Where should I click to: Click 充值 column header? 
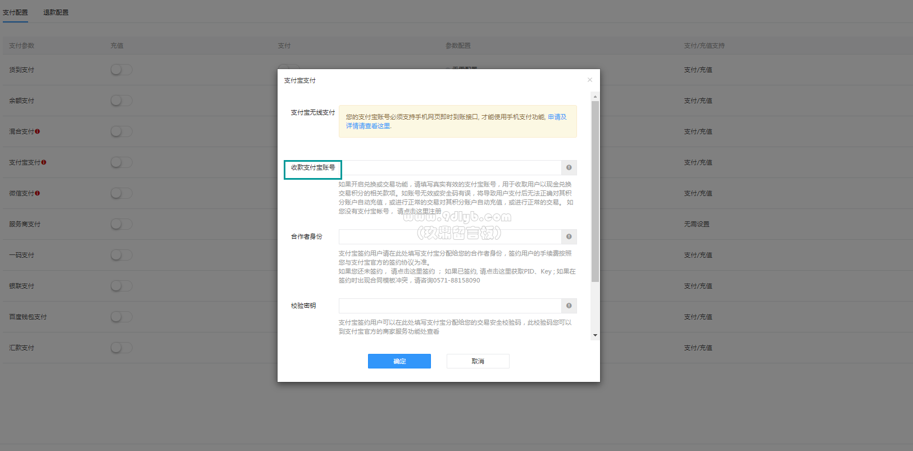[x=117, y=45]
